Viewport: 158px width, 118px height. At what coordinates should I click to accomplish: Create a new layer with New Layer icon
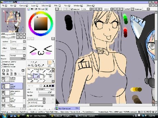pyautogui.click(x=4, y=70)
